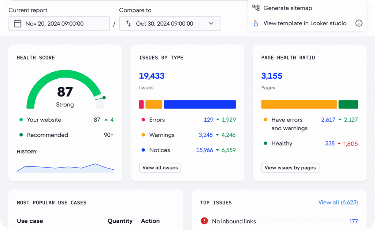Image resolution: width=375 pixels, height=230 pixels.
Task: Open the Current report date field
Action: pos(59,24)
